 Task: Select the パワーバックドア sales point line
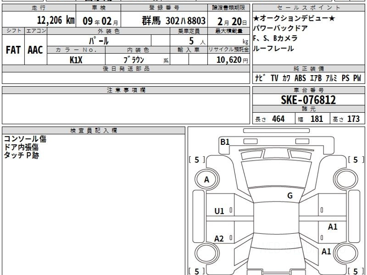click(280, 28)
